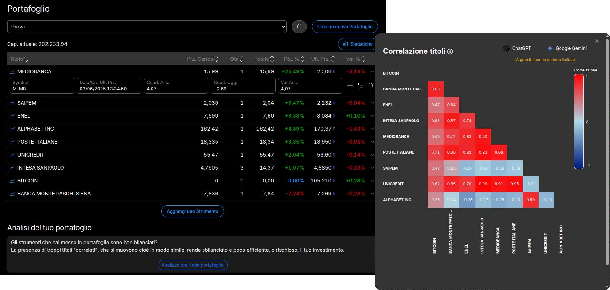Viewport: 610px width, 290px height.
Task: Delete portfolio with trash button beside Prova
Action: (x=299, y=27)
